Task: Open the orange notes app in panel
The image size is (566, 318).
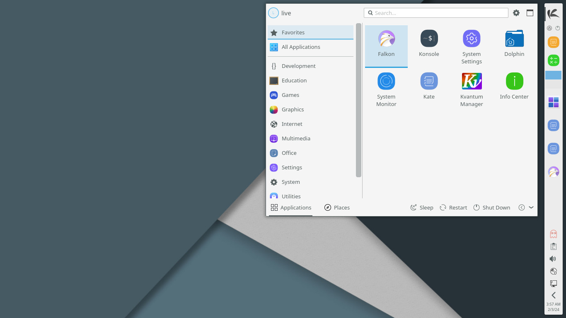Action: [x=554, y=42]
